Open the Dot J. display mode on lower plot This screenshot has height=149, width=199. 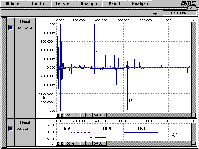pos(97,144)
